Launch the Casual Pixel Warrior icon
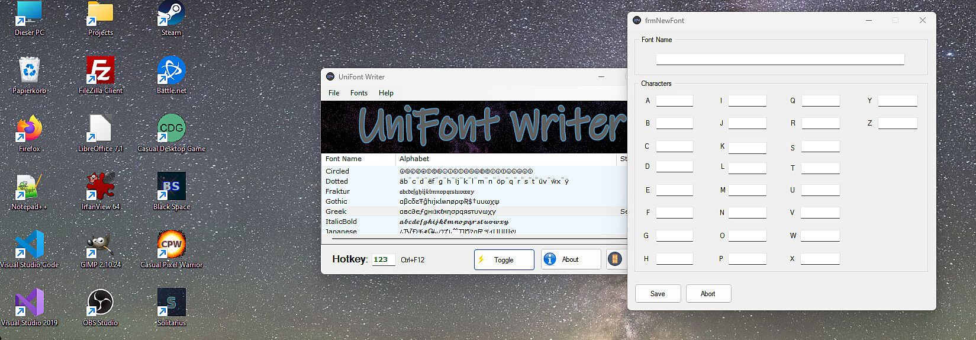Screen dimensions: 976x340 [x=172, y=249]
